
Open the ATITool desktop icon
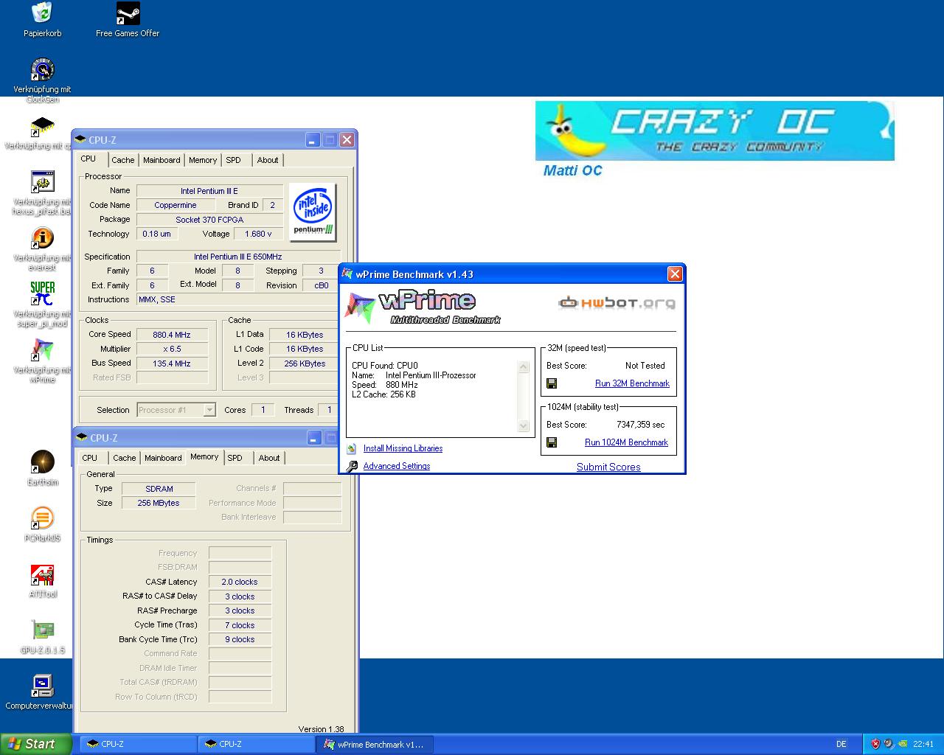42,574
